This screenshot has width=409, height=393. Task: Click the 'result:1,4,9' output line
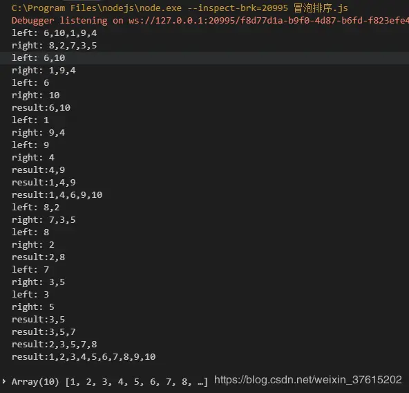[x=44, y=183]
